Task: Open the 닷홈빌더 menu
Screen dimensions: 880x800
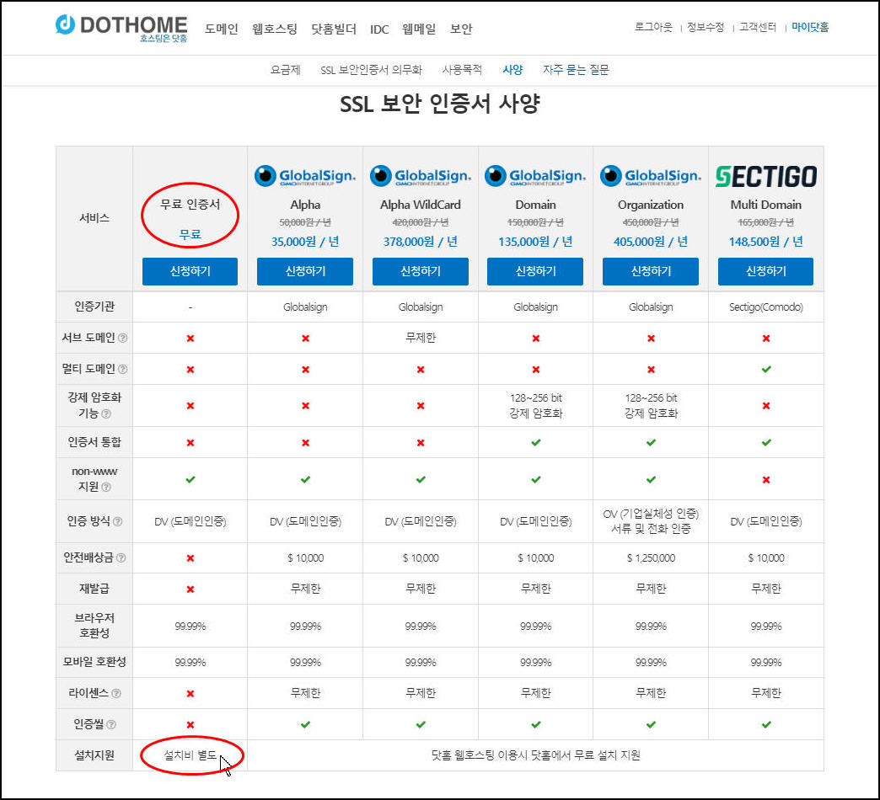Action: [x=333, y=29]
